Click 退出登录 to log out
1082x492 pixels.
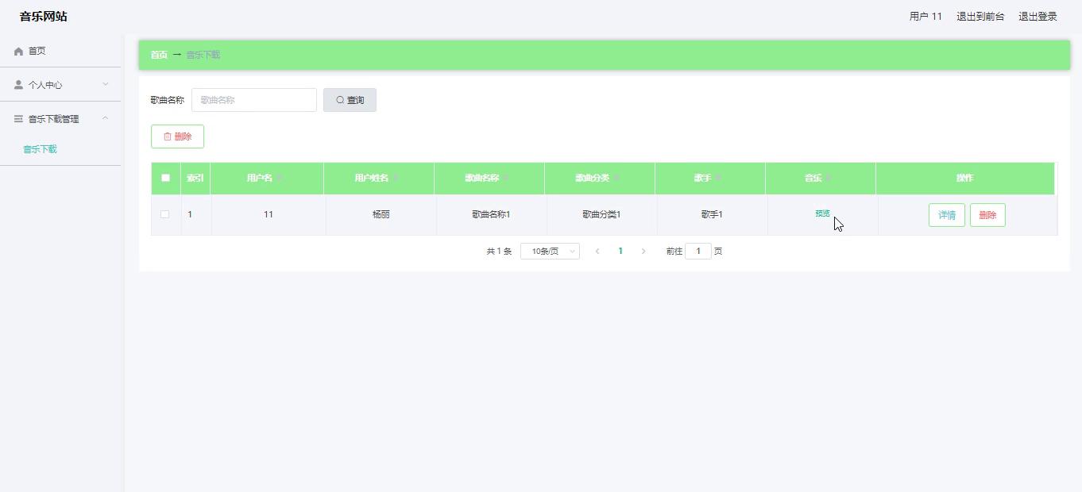(1038, 17)
